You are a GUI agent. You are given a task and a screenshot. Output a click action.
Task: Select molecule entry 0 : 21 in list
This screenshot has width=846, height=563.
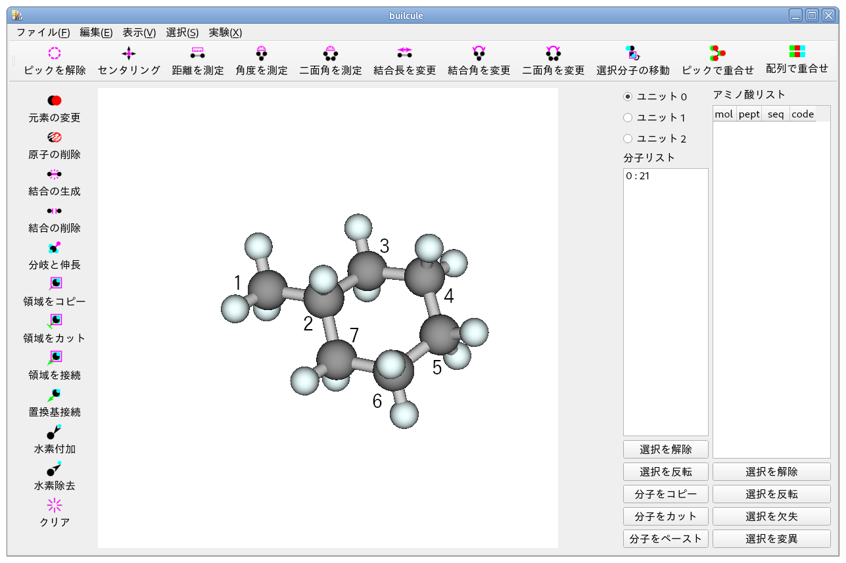pos(638,176)
